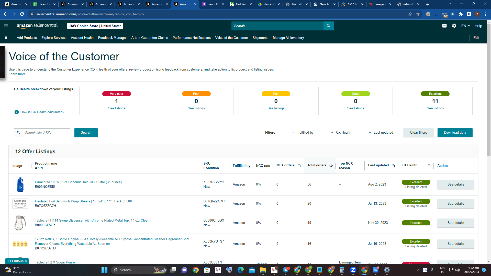Open Feedback Manager

coord(113,38)
